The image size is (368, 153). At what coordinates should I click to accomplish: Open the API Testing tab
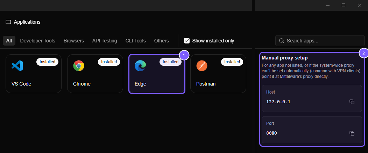pos(105,41)
